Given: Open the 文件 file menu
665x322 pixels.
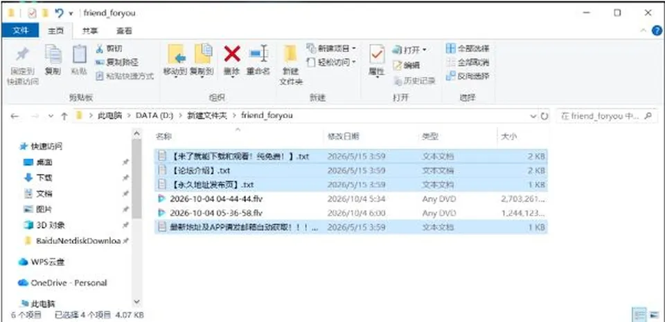Looking at the screenshot, I should pyautogui.click(x=20, y=30).
